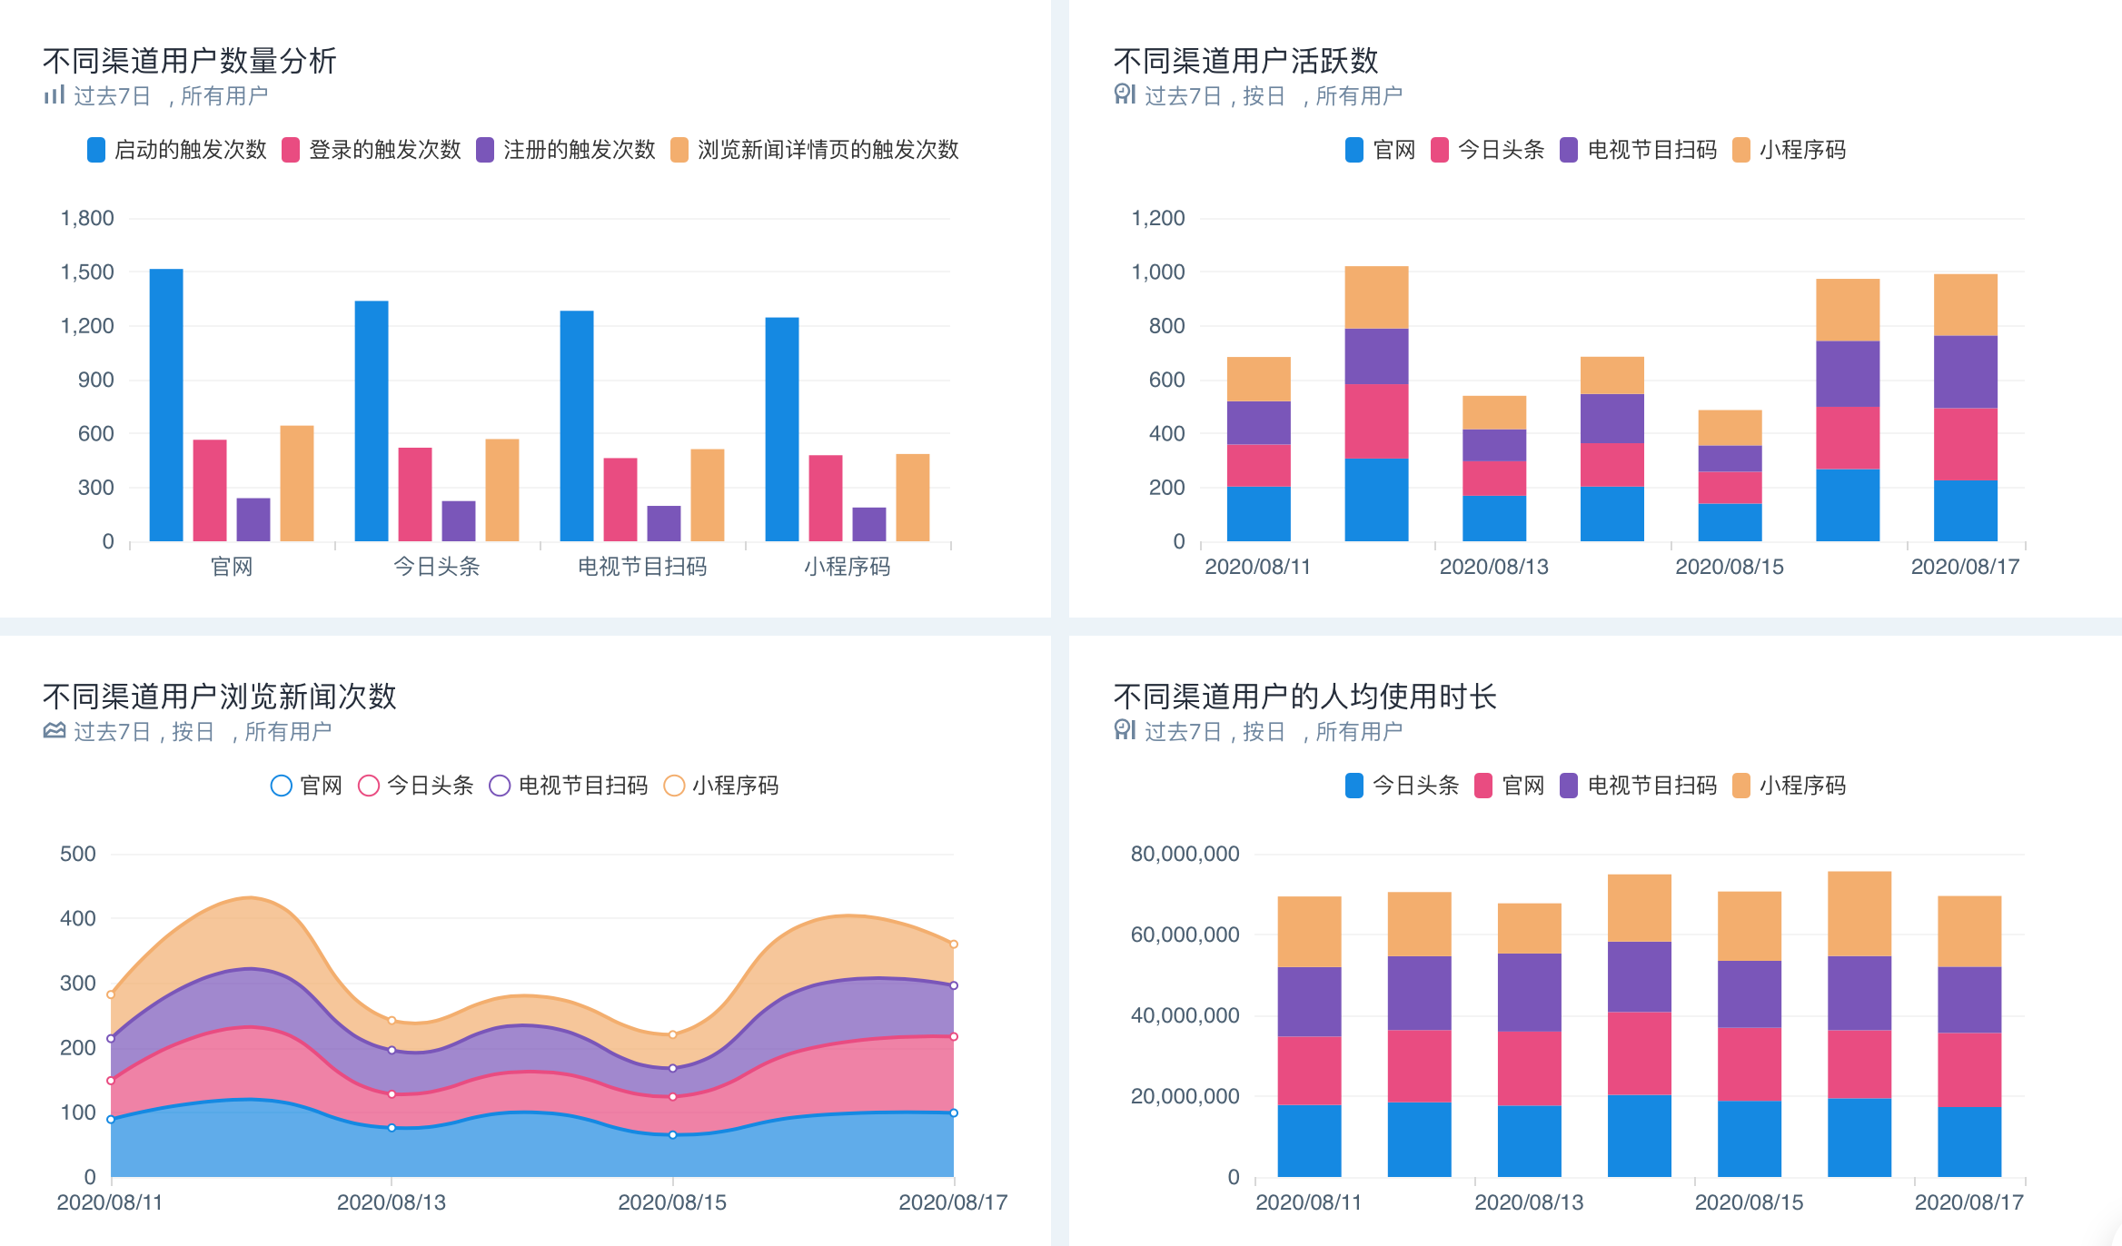Toggle 电视节目扫码 legend circle in 浏览新闻次数 chart
Image resolution: width=2122 pixels, height=1246 pixels.
pos(500,786)
